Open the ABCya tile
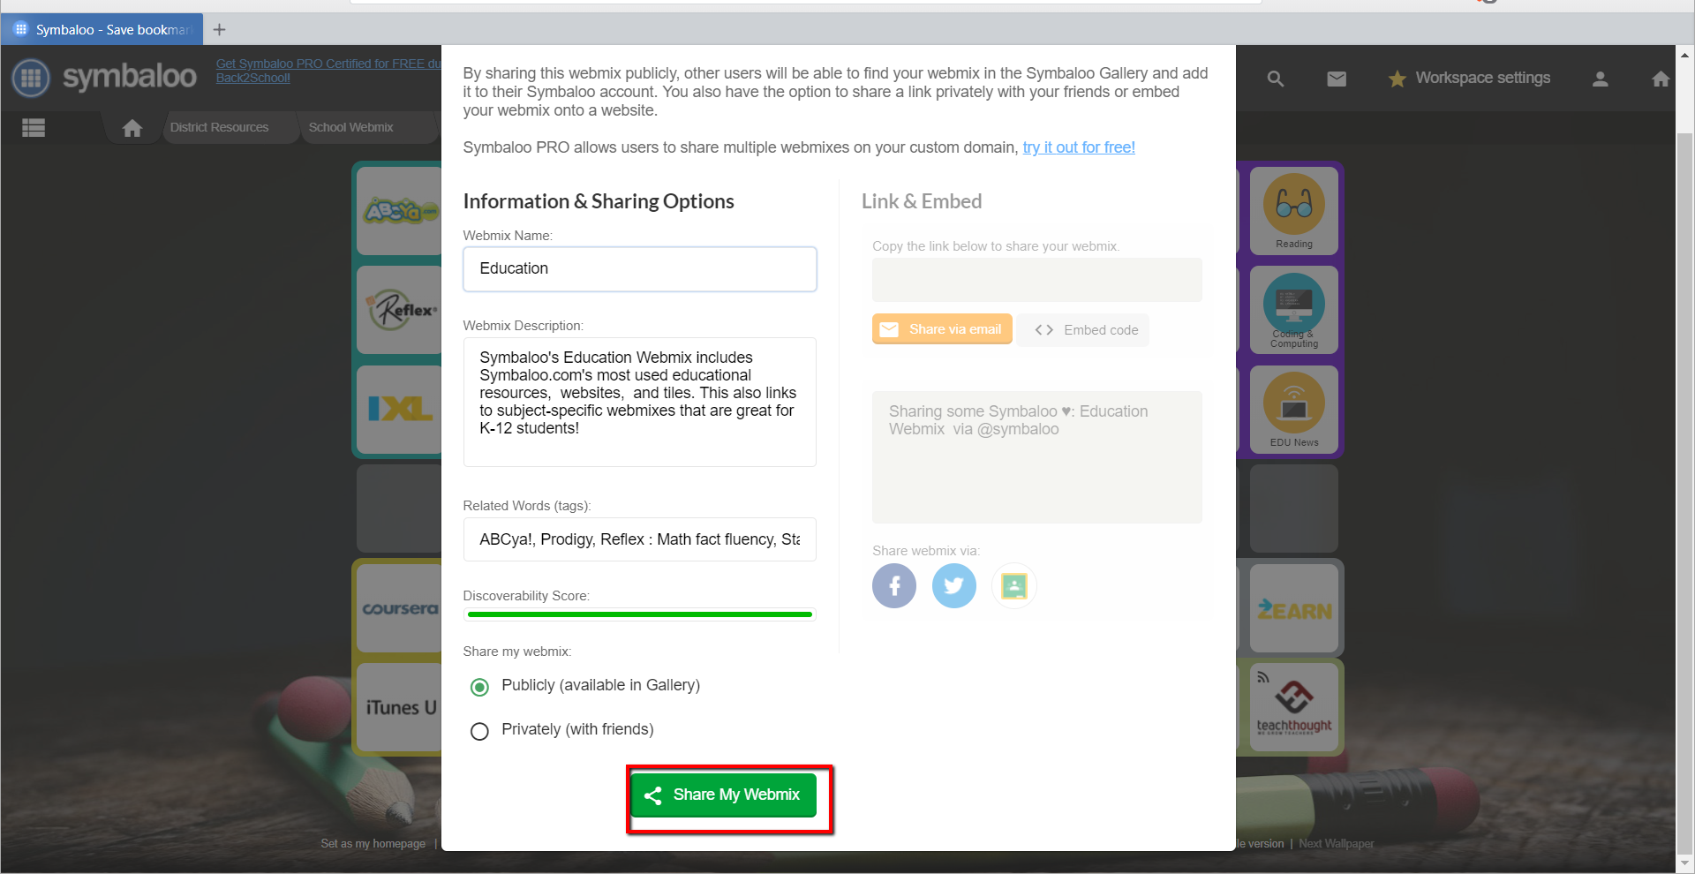Screen dimensions: 1695x874 tap(400, 211)
